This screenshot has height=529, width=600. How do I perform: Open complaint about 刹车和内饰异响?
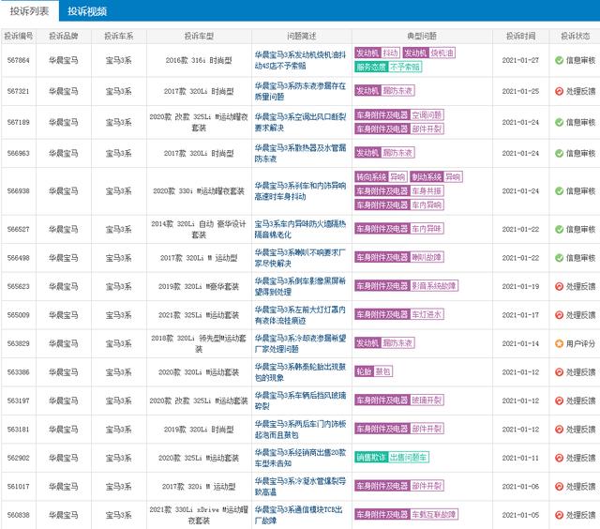(300, 190)
